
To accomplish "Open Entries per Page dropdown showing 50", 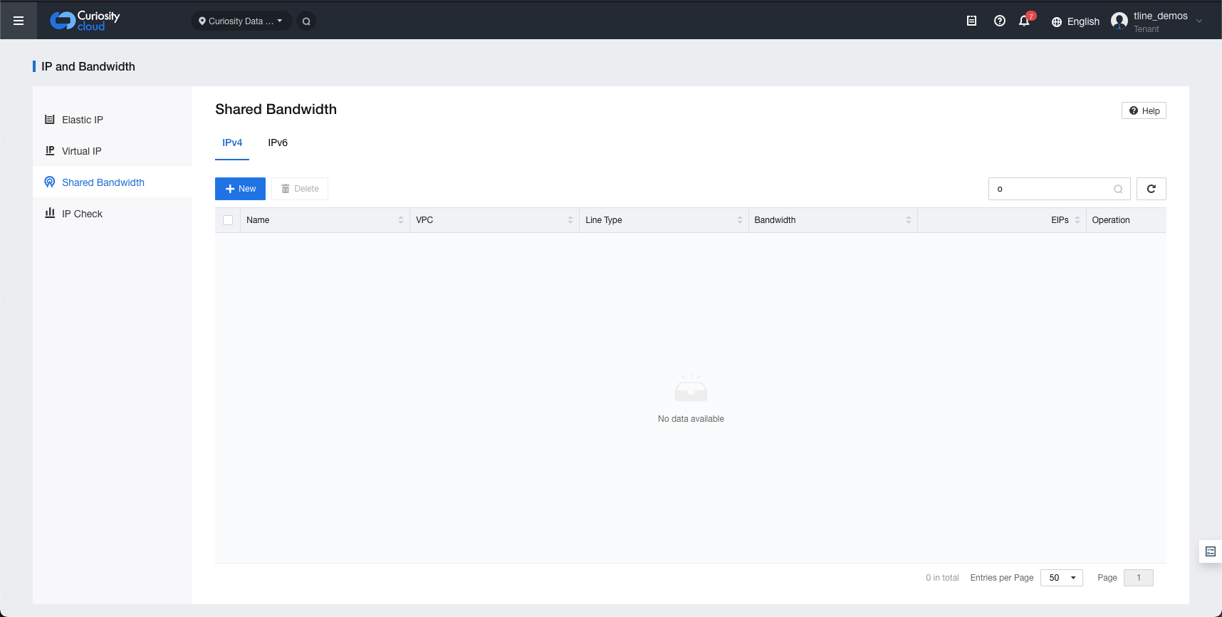I will pos(1061,578).
